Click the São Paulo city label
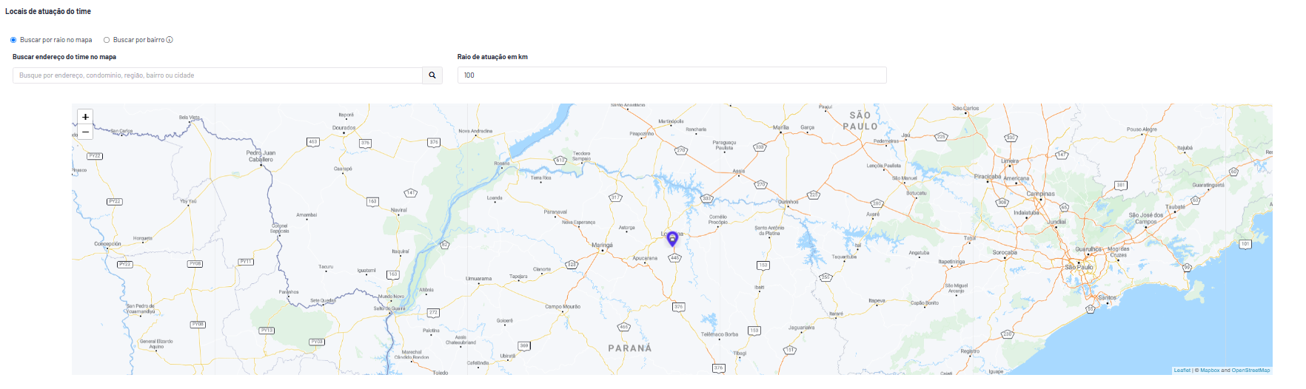 click(x=1079, y=267)
